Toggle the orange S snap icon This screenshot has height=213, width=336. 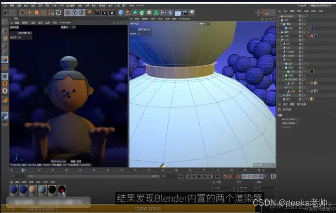(5, 83)
